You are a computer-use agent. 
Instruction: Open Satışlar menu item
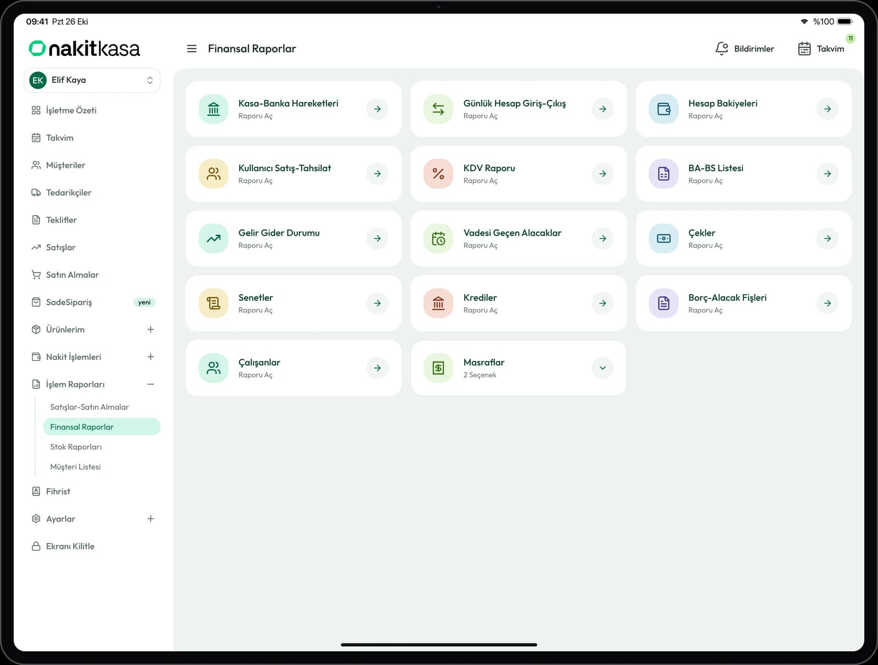click(x=92, y=247)
